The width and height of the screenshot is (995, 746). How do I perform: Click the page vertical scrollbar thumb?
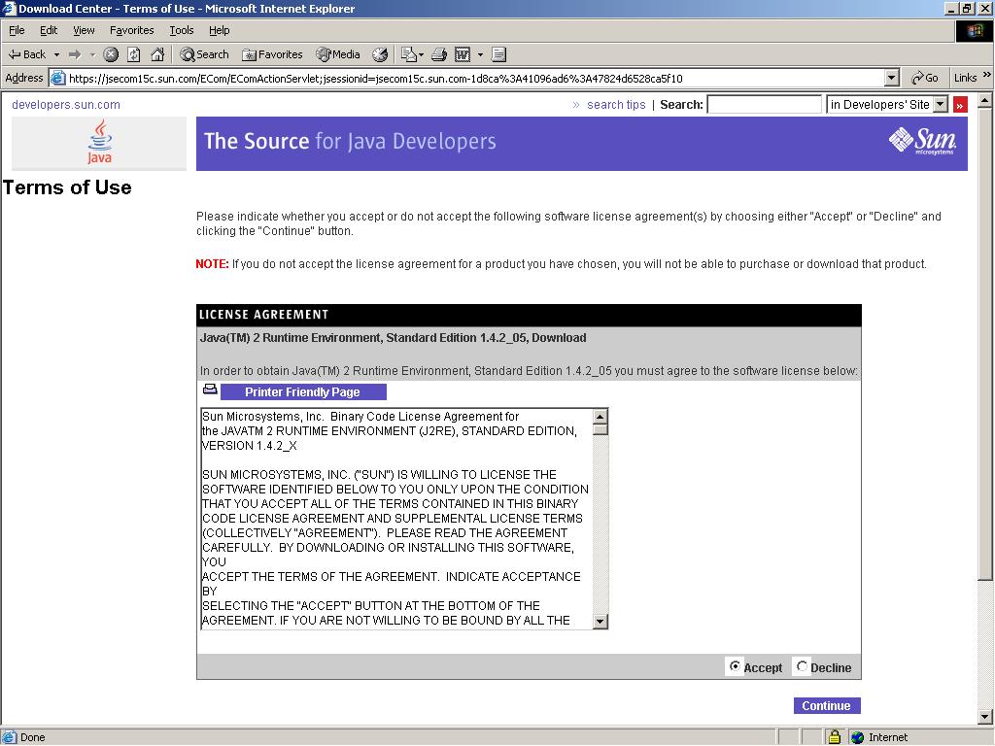(x=985, y=343)
